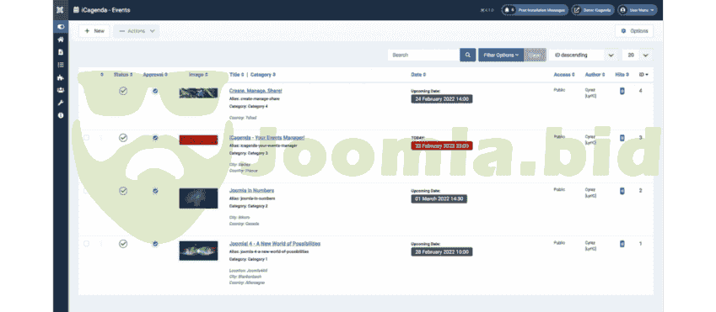
Task: Expand the Actions dropdown
Action: pos(137,31)
